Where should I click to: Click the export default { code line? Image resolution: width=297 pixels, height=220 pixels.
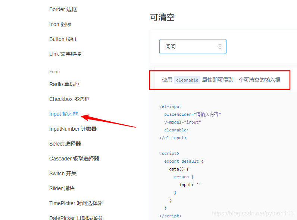(x=184, y=161)
